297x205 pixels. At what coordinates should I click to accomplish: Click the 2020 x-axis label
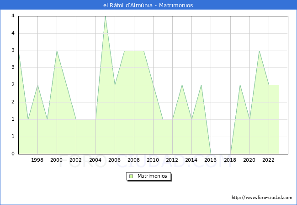click(249, 160)
